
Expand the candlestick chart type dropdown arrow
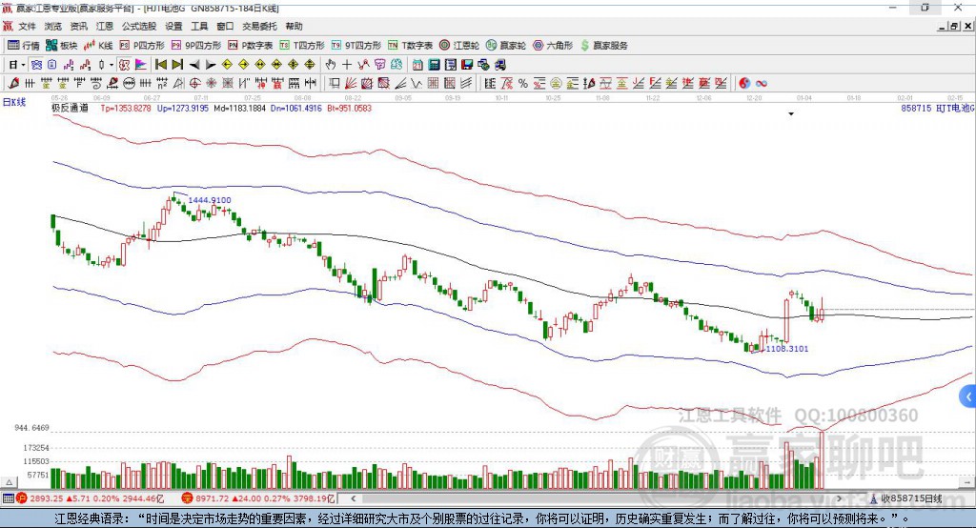[x=112, y=65]
